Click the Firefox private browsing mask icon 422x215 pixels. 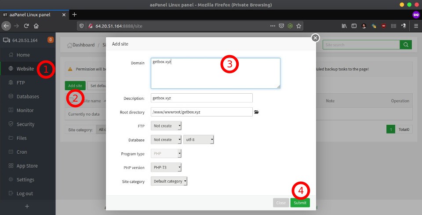[x=416, y=14]
